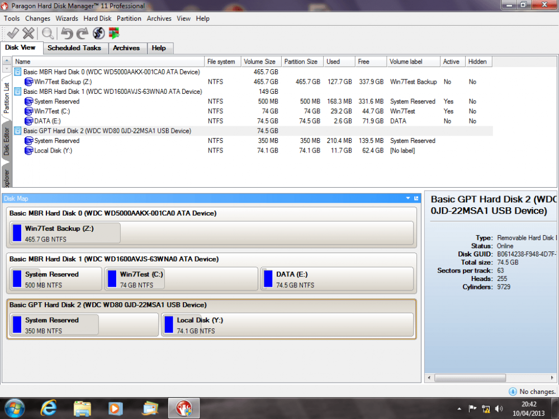Select the Partition List side tab
The image size is (559, 419).
coord(6,98)
